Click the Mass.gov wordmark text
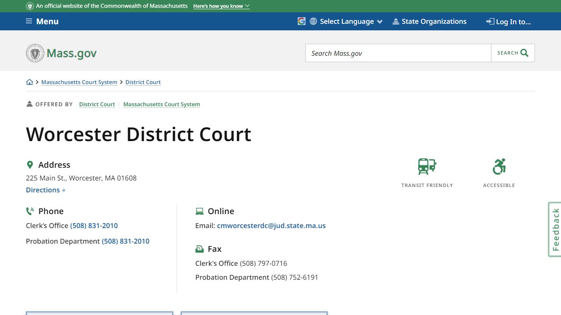Image resolution: width=561 pixels, height=315 pixels. (x=72, y=53)
